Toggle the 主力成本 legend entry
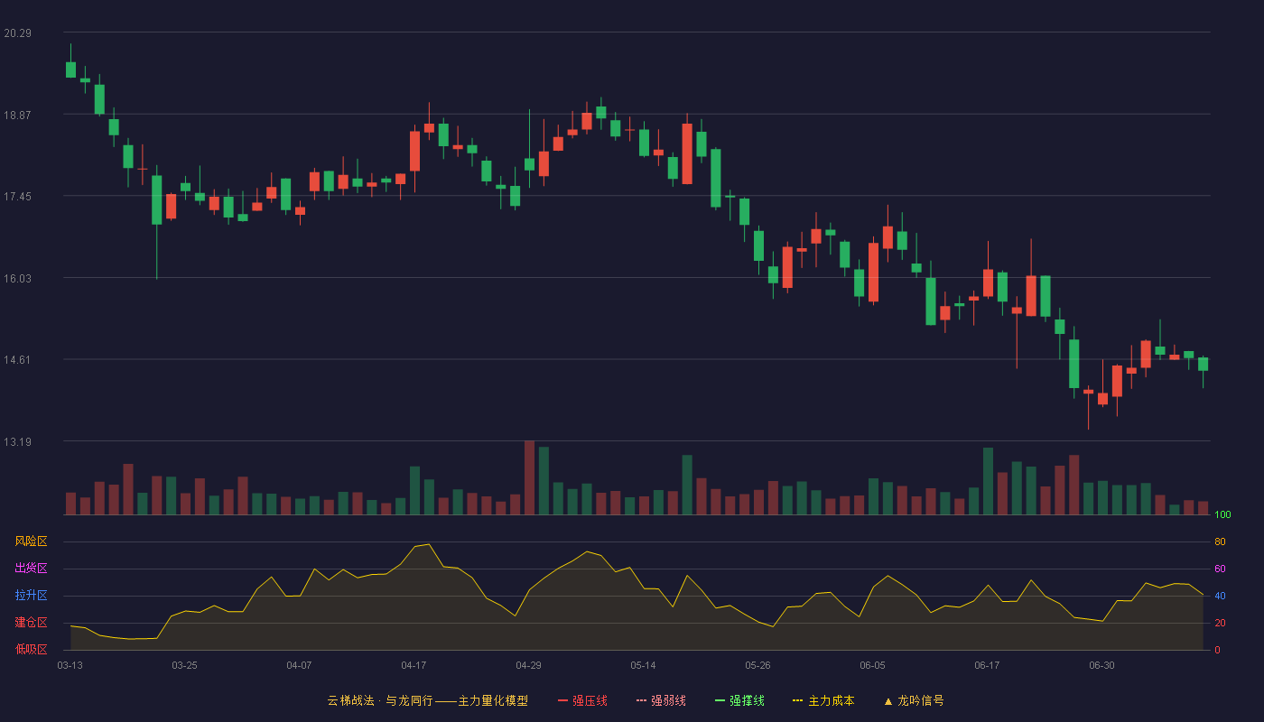 tap(823, 700)
